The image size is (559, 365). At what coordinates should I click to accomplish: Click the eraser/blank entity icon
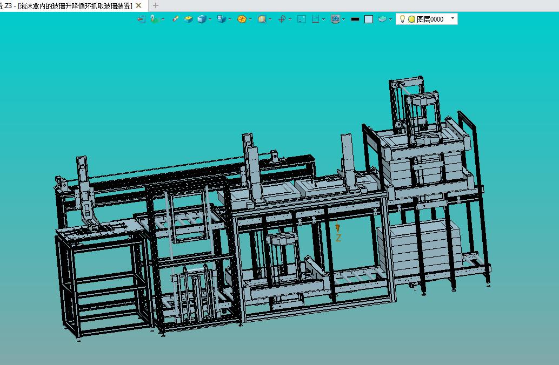coord(175,19)
